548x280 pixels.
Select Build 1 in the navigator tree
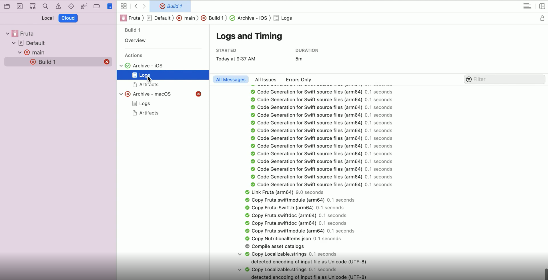click(58, 62)
